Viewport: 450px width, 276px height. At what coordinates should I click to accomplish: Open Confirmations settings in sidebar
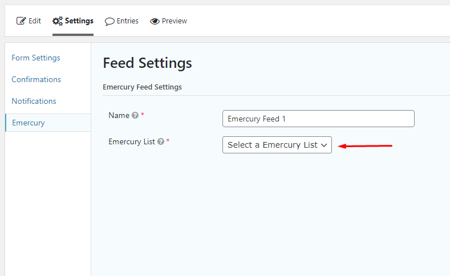point(37,79)
